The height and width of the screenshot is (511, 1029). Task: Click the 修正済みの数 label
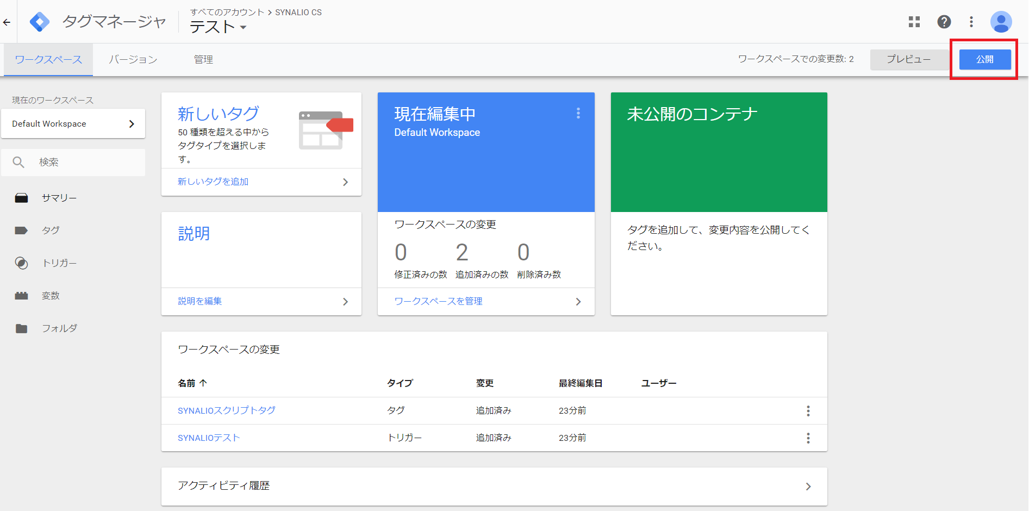coord(421,275)
